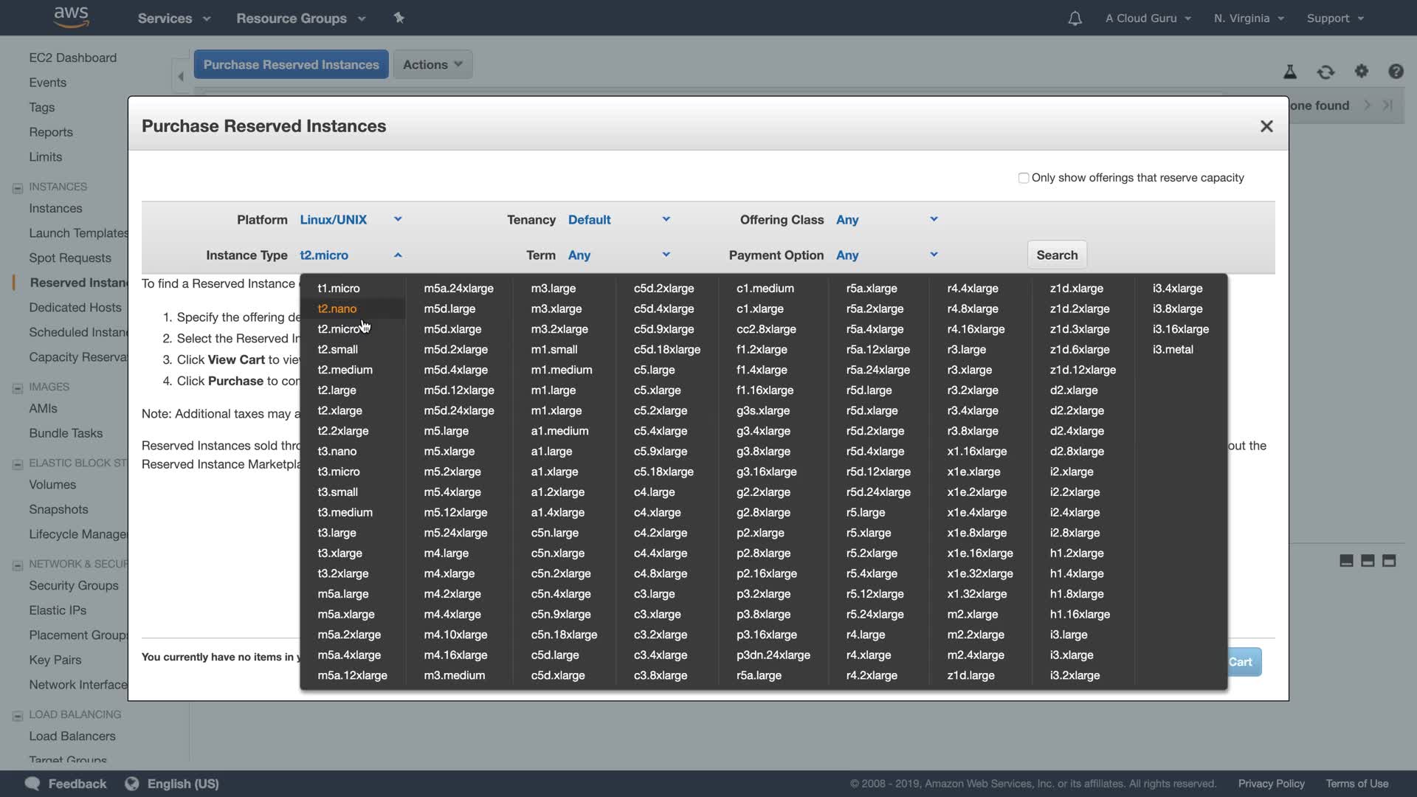The height and width of the screenshot is (797, 1417).
Task: Click the AWS logo home icon
Action: 72,17
